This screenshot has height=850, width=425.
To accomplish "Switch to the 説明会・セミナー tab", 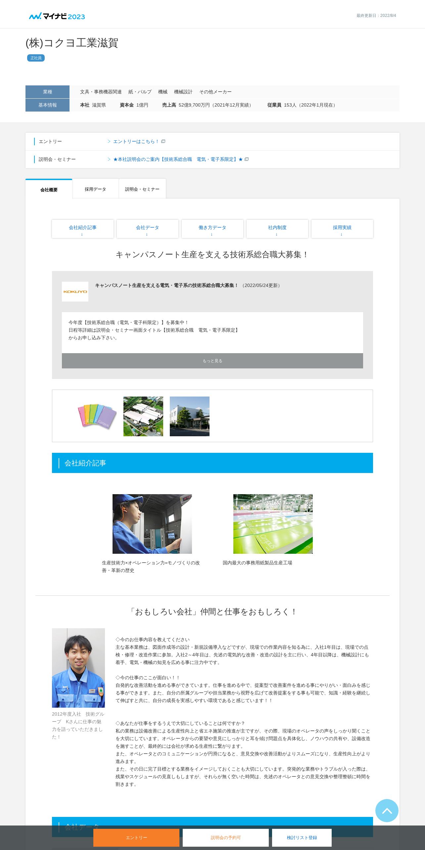I will tap(142, 189).
